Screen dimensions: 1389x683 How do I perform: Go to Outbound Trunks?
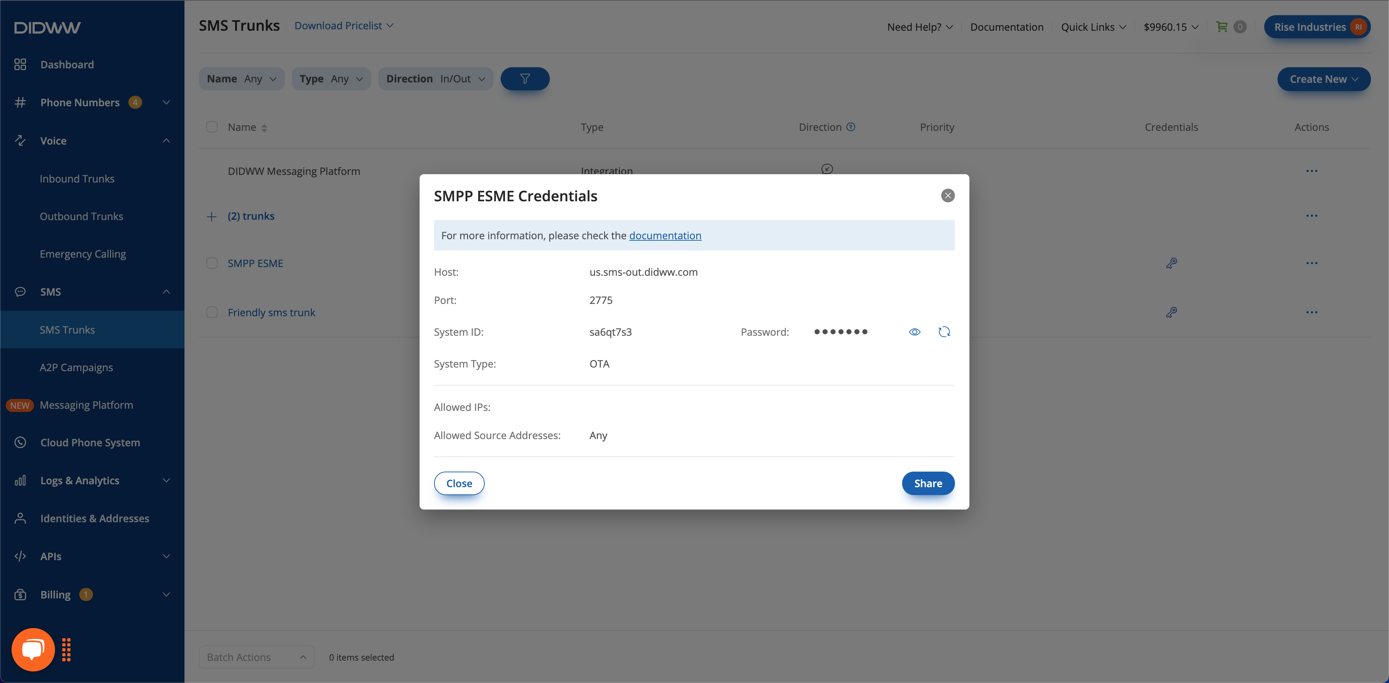[81, 216]
